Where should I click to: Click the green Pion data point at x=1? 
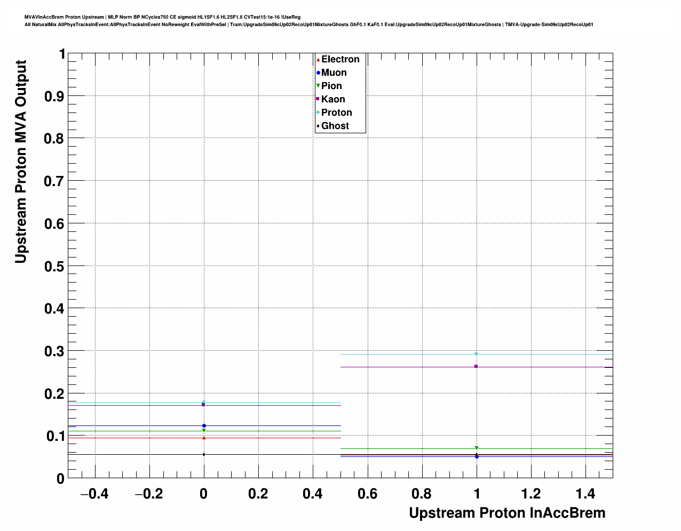(477, 448)
